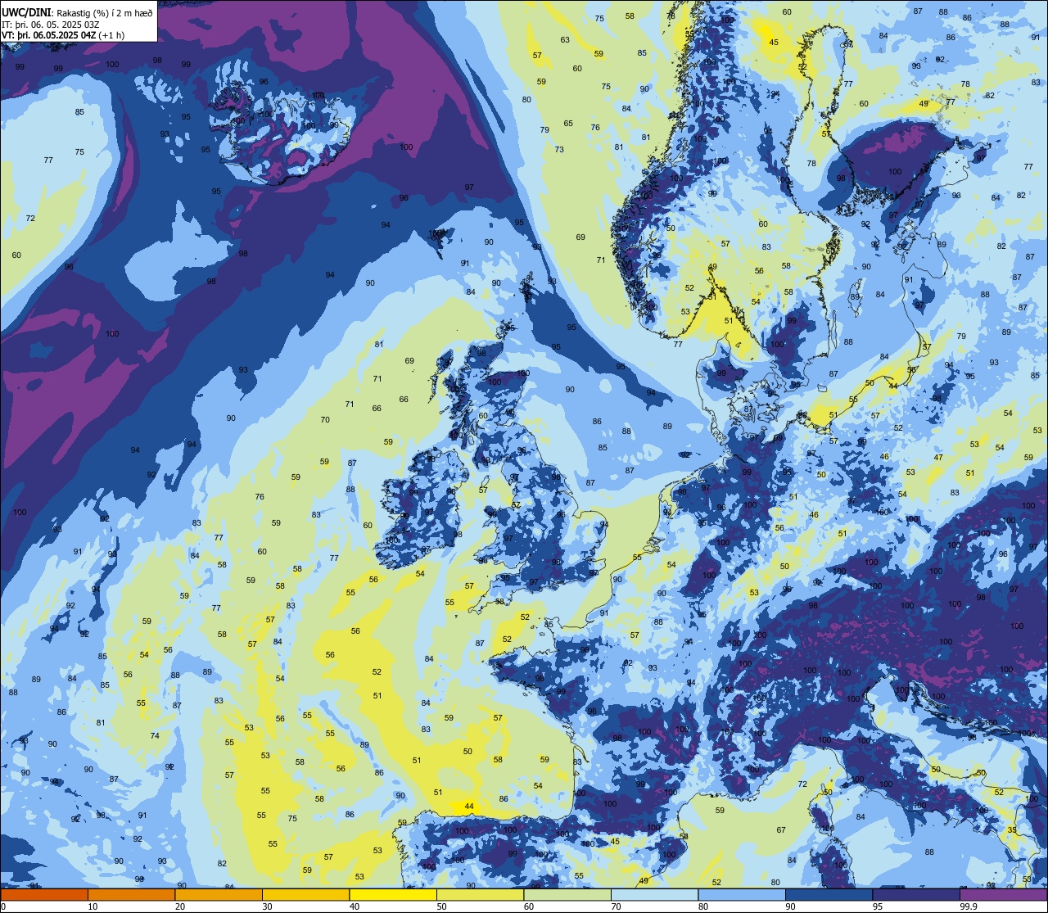
Task: Pick the legend swatch between 20 and 30
Action: click(x=219, y=895)
